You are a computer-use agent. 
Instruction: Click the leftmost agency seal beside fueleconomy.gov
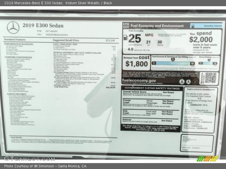(x=182, y=82)
